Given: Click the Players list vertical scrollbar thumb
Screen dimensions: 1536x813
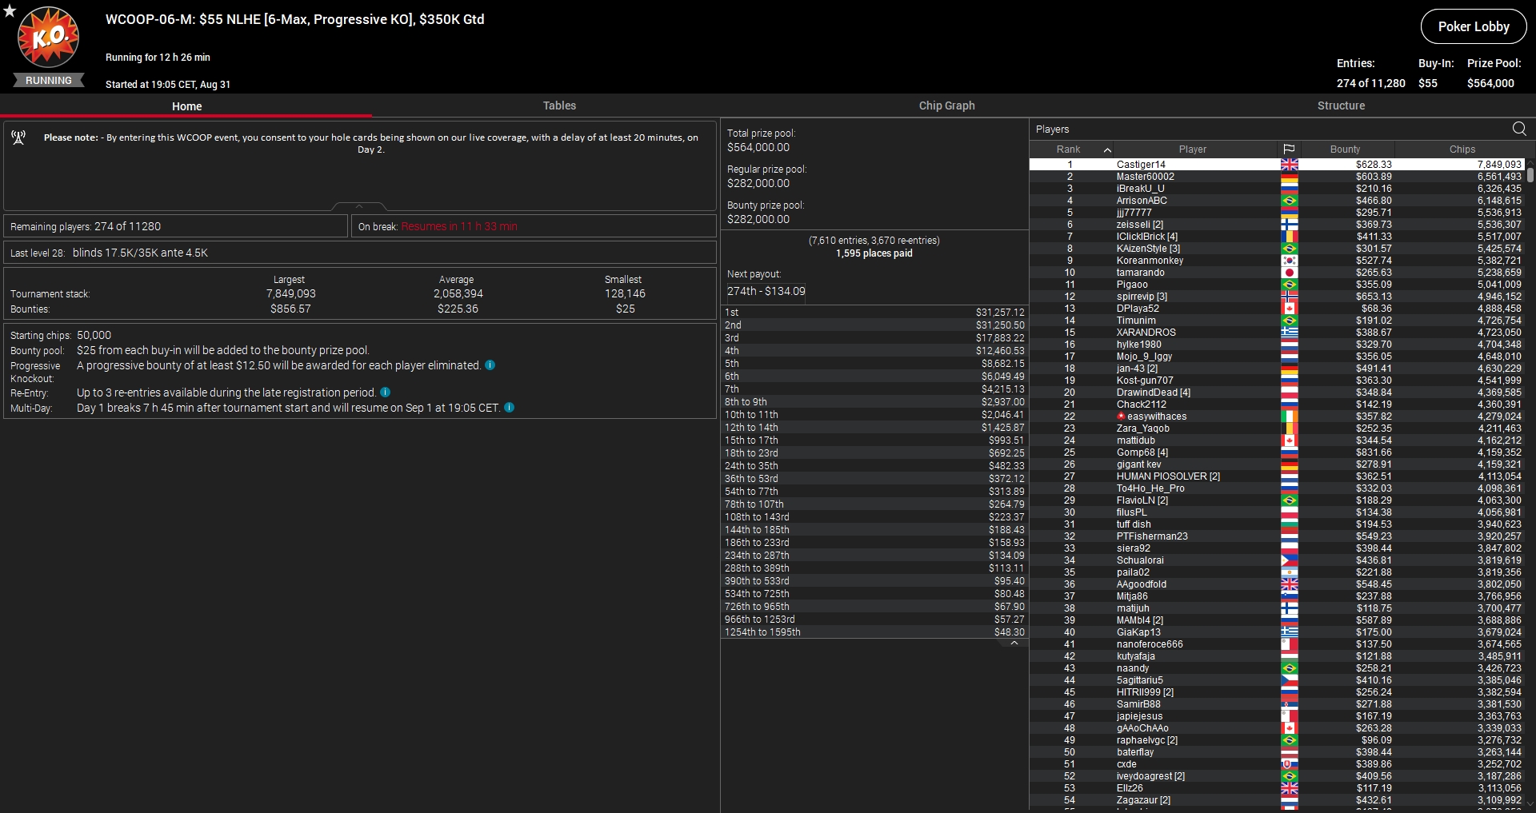Looking at the screenshot, I should point(1530,174).
